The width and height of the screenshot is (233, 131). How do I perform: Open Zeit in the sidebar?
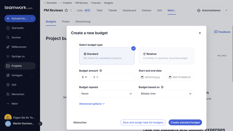(x=14, y=85)
